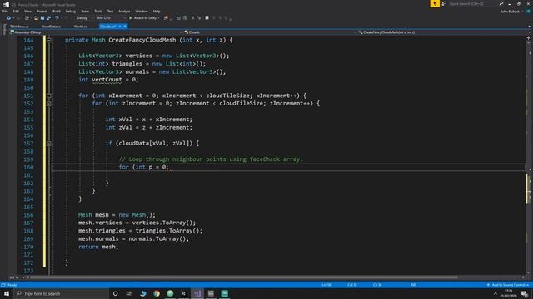Click the Ready status text
The image size is (533, 299).
pos(12,285)
